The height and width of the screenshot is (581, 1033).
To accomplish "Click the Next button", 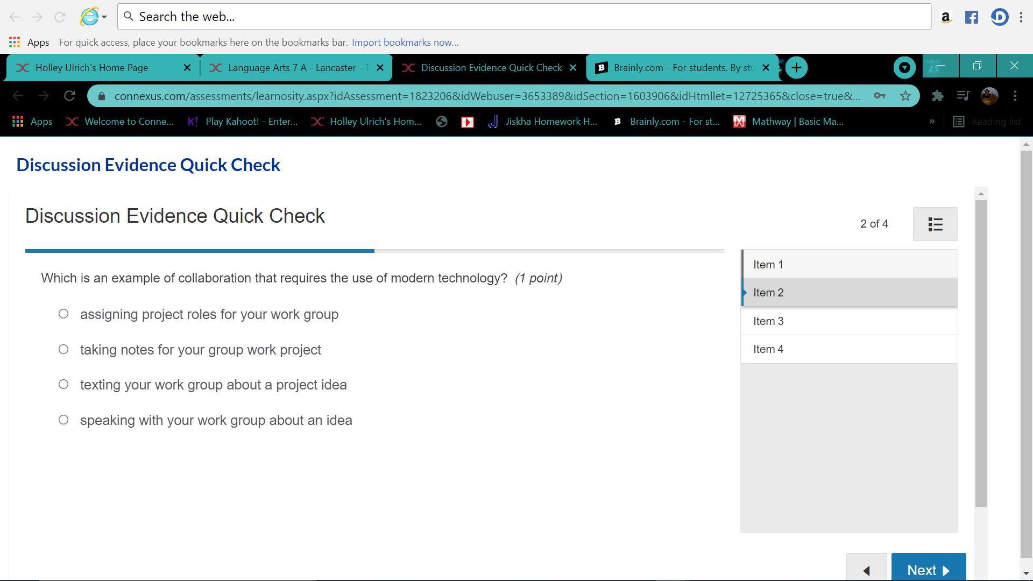I will pyautogui.click(x=928, y=569).
